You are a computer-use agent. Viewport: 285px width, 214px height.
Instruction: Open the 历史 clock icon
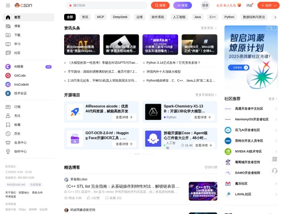point(8,134)
